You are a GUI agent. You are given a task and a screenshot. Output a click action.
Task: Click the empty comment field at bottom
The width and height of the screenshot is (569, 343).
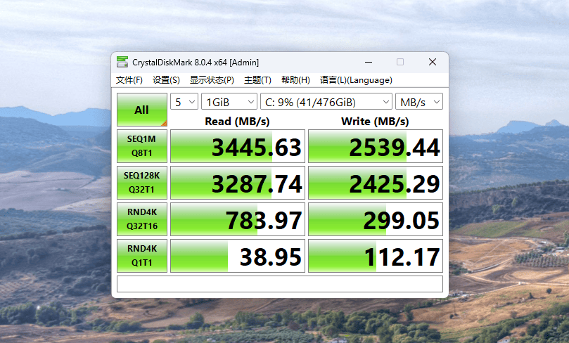(x=280, y=284)
